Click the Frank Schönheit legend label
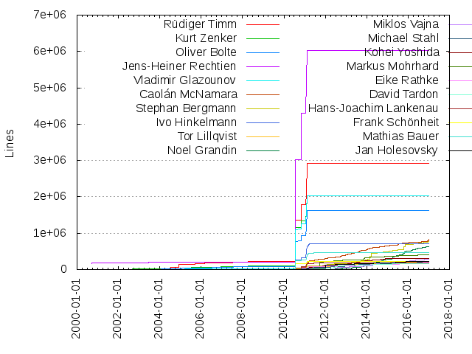472x354 pixels. [396, 122]
